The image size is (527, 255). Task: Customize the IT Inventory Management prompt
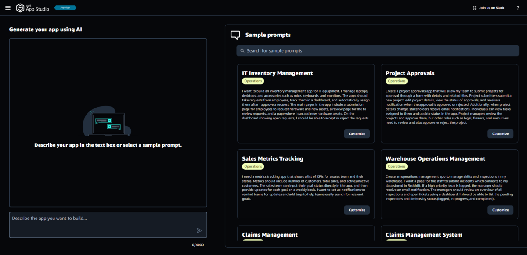[357, 134]
